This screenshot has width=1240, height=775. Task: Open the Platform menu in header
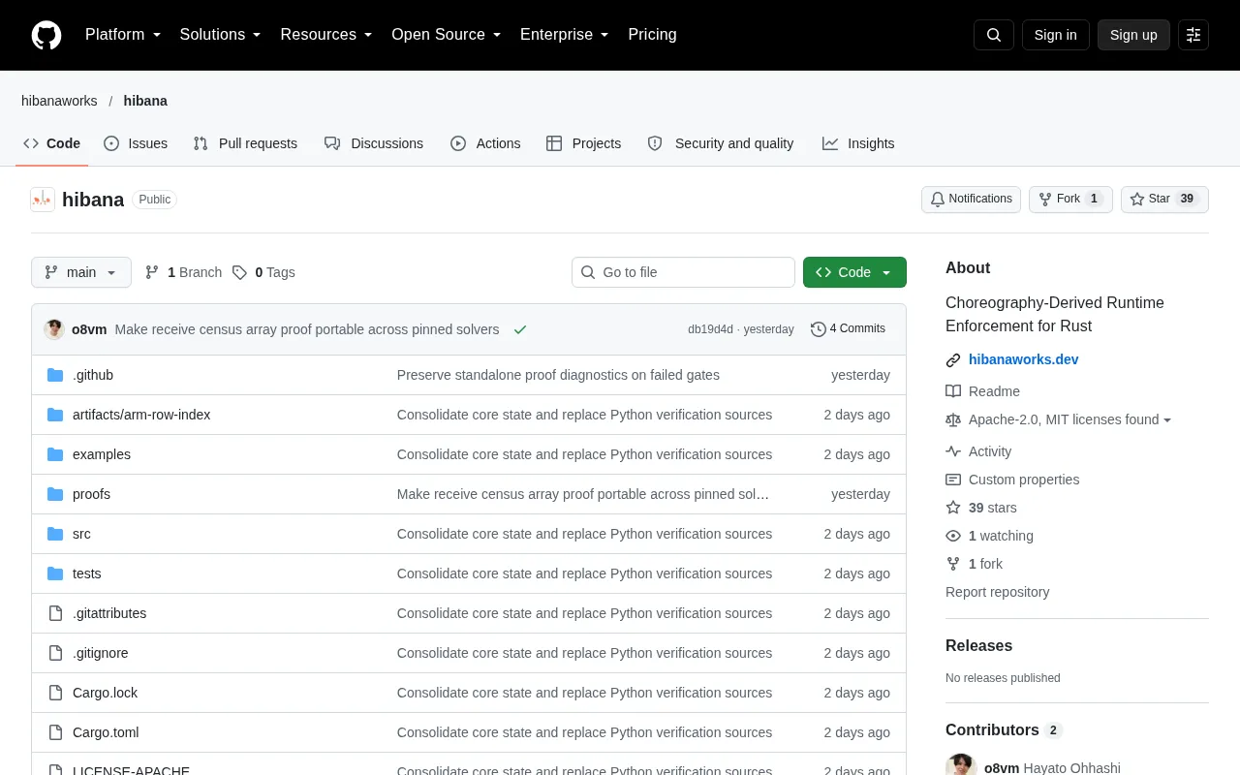click(123, 35)
